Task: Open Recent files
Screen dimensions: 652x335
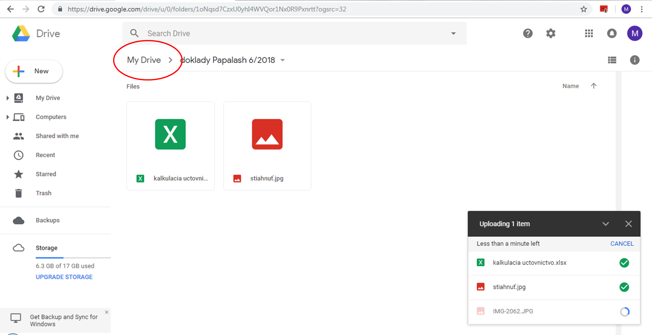Action: (45, 155)
